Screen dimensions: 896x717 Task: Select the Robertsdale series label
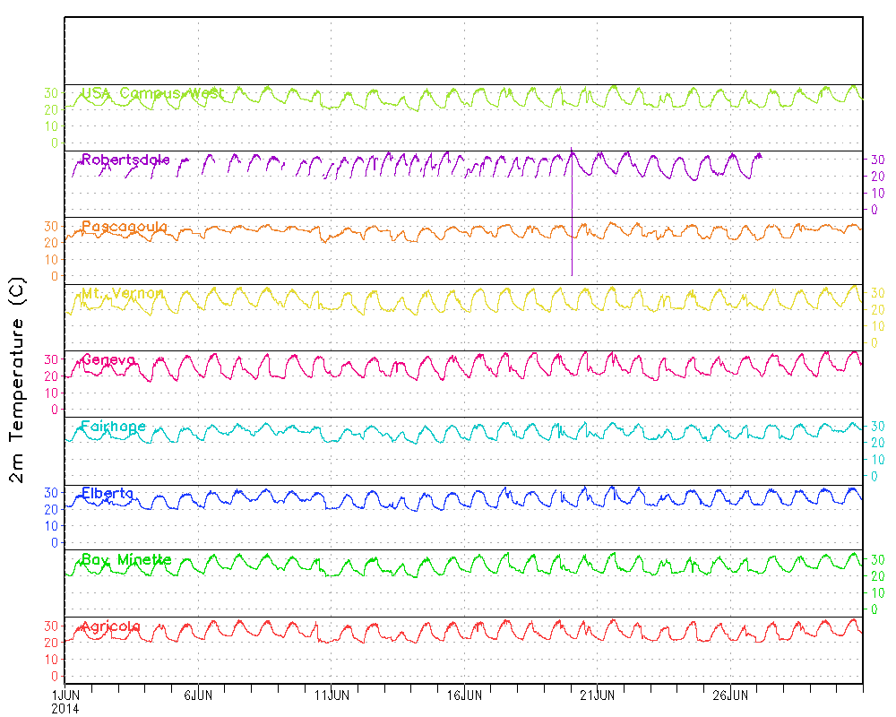125,160
